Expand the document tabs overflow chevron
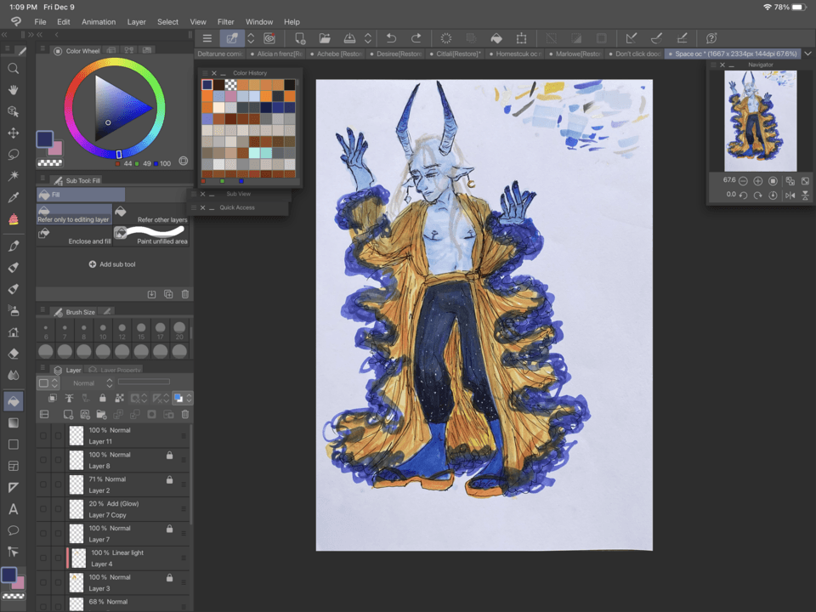 (x=807, y=54)
